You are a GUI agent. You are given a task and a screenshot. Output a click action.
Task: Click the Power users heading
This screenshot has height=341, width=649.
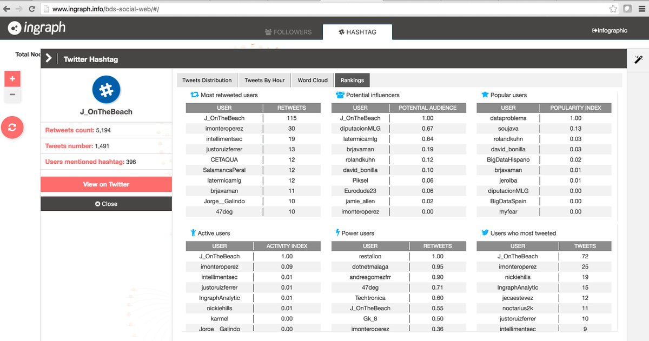coord(358,233)
